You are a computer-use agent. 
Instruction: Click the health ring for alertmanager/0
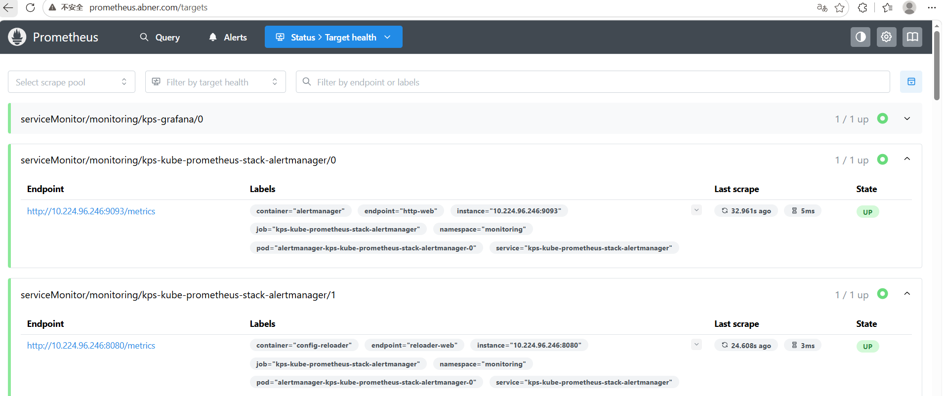click(883, 159)
